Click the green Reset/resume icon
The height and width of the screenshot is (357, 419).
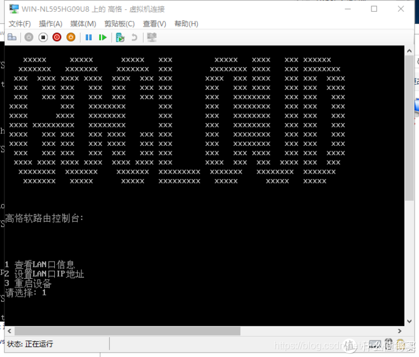(x=103, y=37)
